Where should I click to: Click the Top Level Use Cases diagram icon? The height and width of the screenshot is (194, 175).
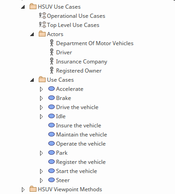(42, 25)
